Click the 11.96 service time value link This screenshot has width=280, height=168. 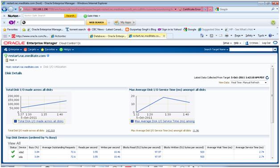[x=196, y=131]
